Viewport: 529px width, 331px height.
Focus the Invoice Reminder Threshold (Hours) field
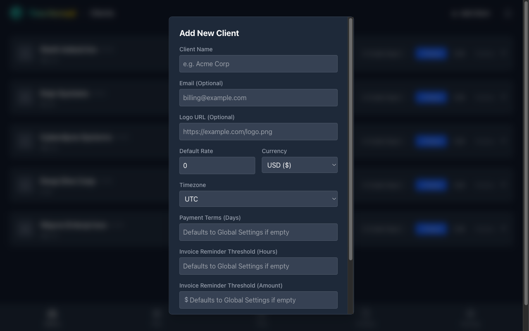tap(258, 266)
